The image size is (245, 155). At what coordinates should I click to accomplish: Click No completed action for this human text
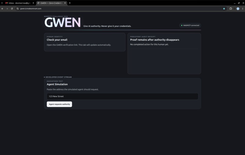tap(149, 45)
